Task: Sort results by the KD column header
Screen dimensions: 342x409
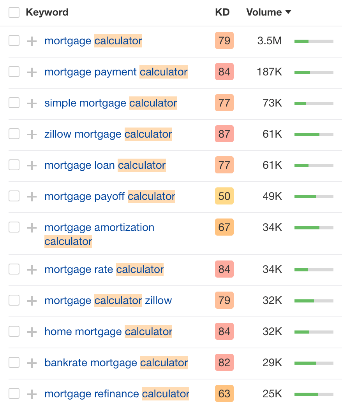Action: pyautogui.click(x=222, y=12)
